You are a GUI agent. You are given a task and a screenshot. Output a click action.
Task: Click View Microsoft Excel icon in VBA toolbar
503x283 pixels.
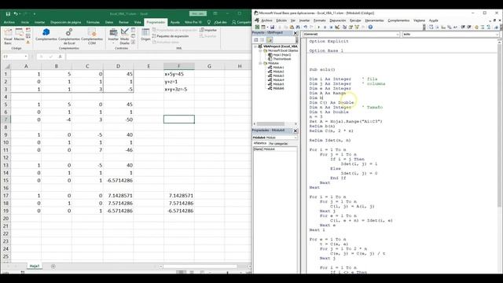(257, 28)
